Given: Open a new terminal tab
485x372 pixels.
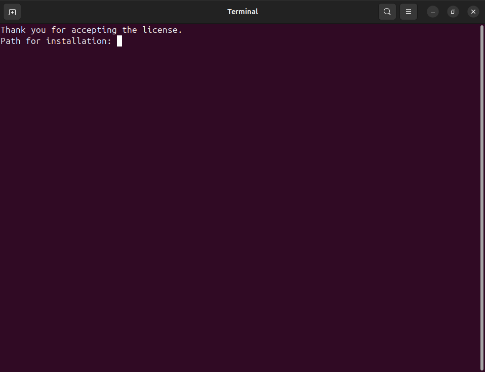Looking at the screenshot, I should coord(12,12).
